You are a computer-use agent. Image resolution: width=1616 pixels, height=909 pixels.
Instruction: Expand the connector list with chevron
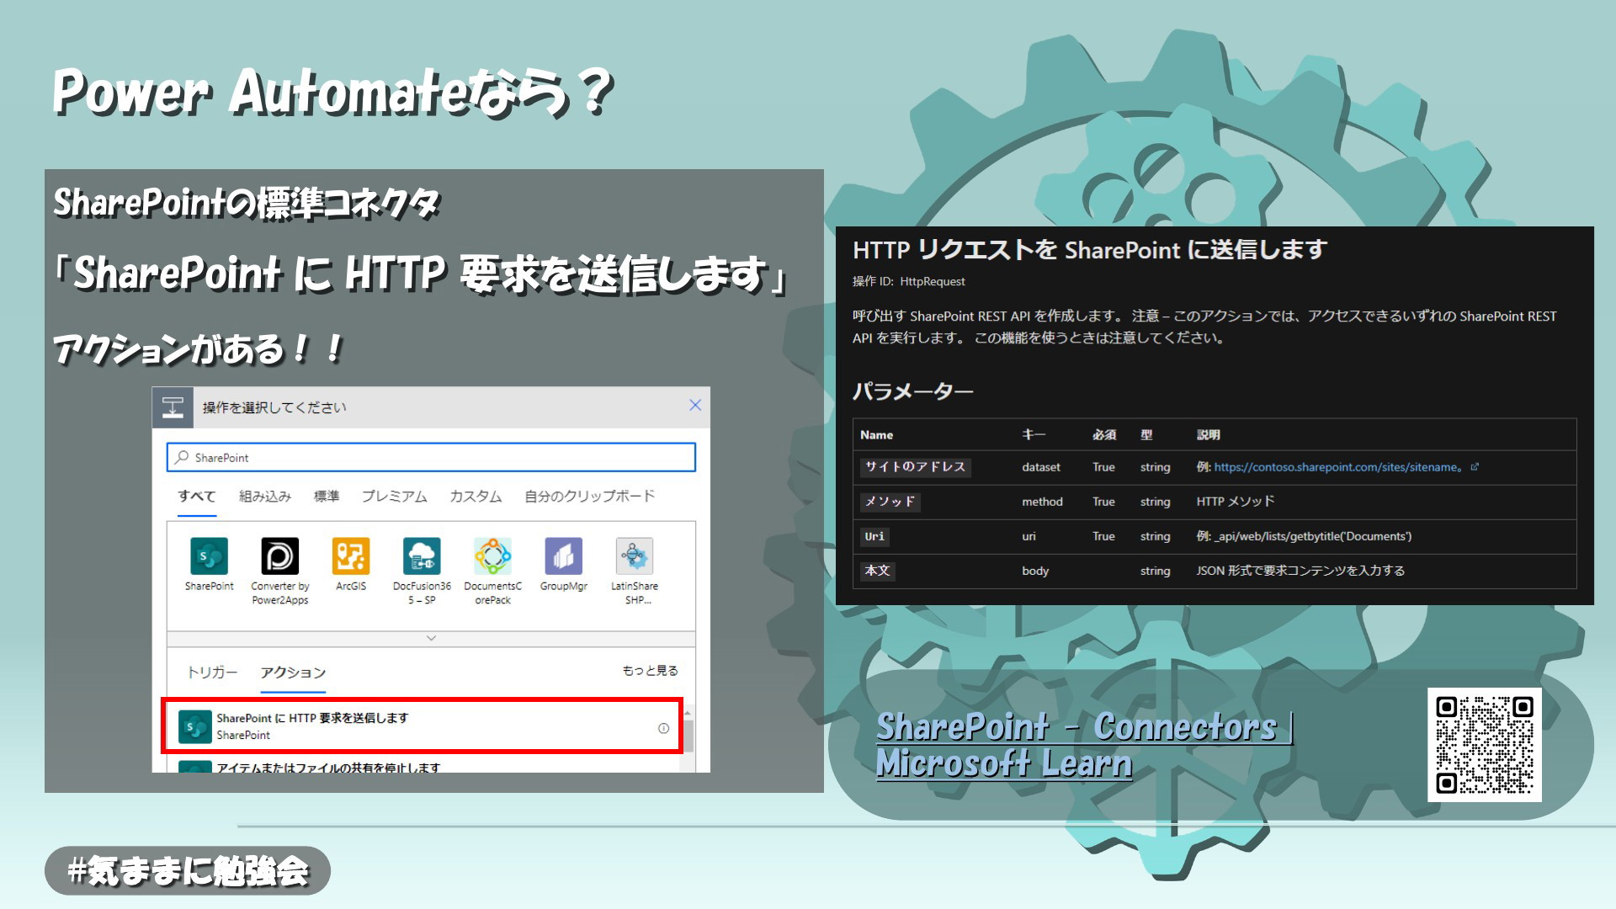point(431,638)
